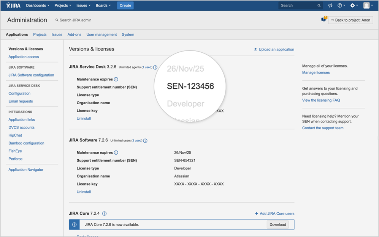This screenshot has width=379, height=237.
Task: Click info icon beside JIRA Core 7.2.4
Action: pos(105,213)
